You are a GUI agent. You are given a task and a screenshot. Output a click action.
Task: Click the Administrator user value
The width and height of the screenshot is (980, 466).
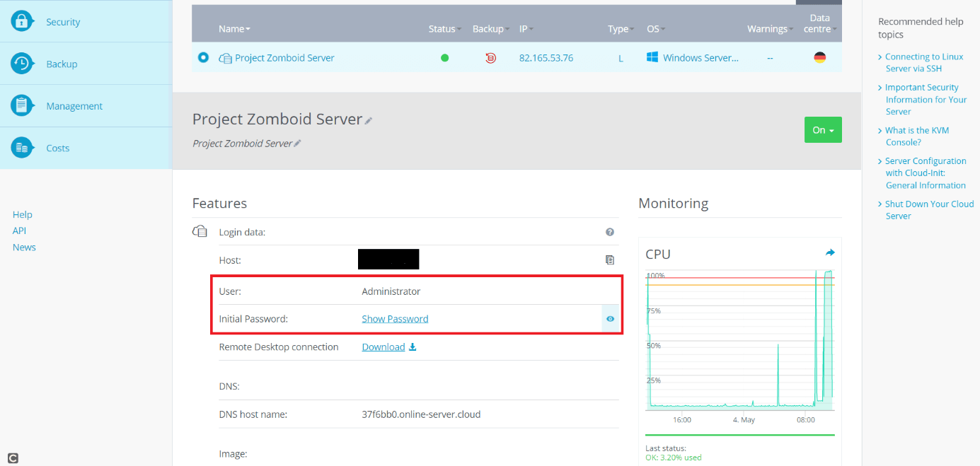click(391, 291)
